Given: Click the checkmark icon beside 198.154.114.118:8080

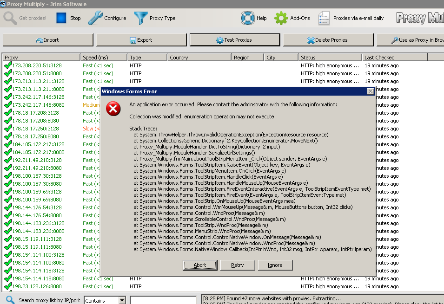Looking at the screenshot, I should pos(7,278).
